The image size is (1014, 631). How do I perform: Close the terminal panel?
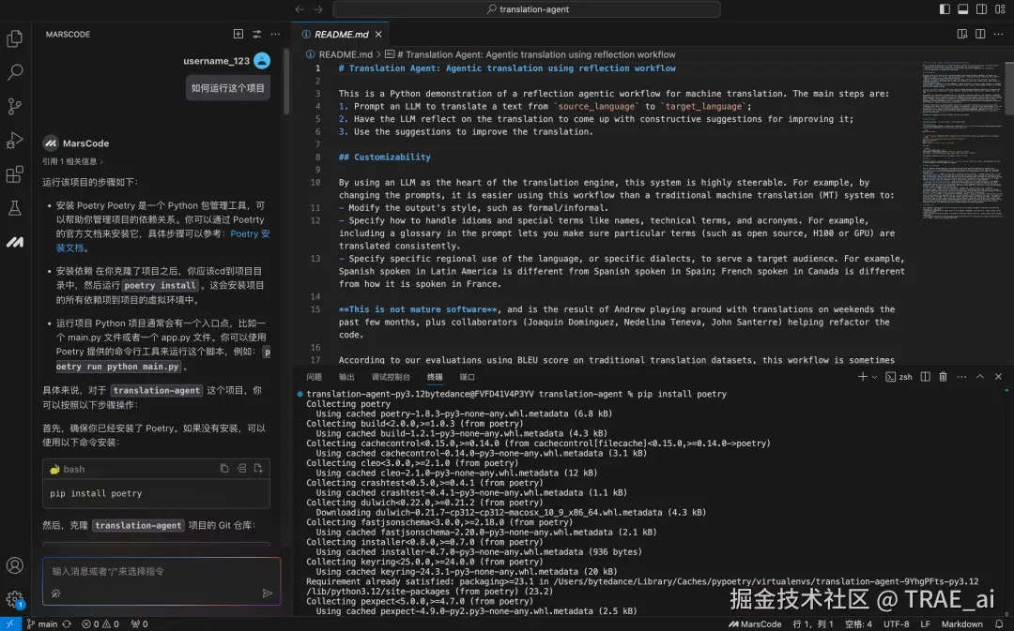point(998,377)
